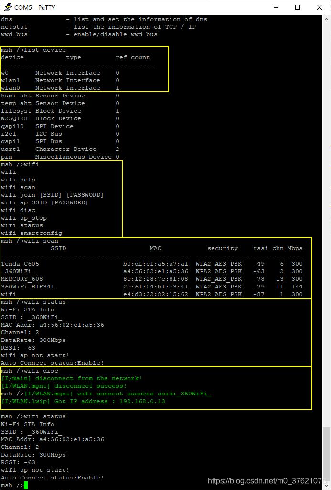The height and width of the screenshot is (490, 331).
Task: Click the rssi value '-87'
Action: pyautogui.click(x=259, y=294)
